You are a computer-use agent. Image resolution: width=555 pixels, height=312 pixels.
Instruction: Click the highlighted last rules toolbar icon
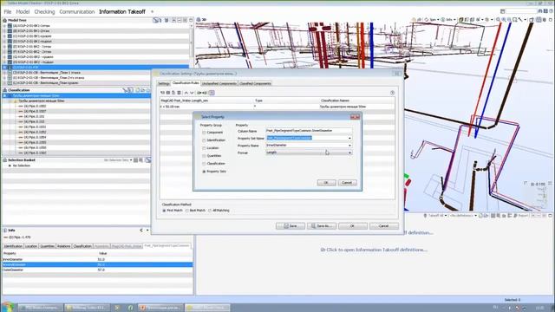(212, 93)
